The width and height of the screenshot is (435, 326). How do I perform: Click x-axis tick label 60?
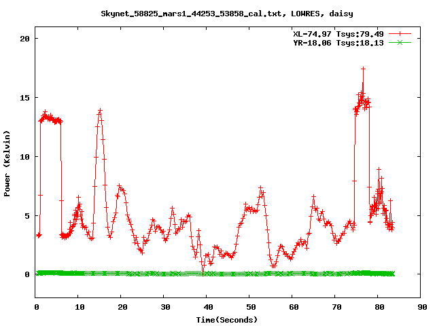click(294, 307)
